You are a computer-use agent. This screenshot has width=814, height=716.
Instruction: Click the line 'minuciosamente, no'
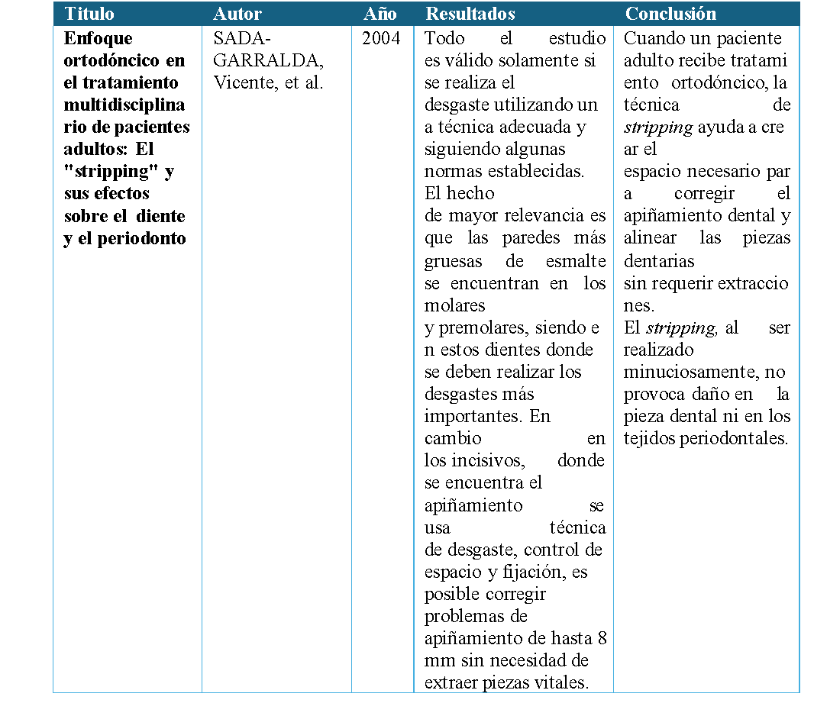tap(705, 372)
